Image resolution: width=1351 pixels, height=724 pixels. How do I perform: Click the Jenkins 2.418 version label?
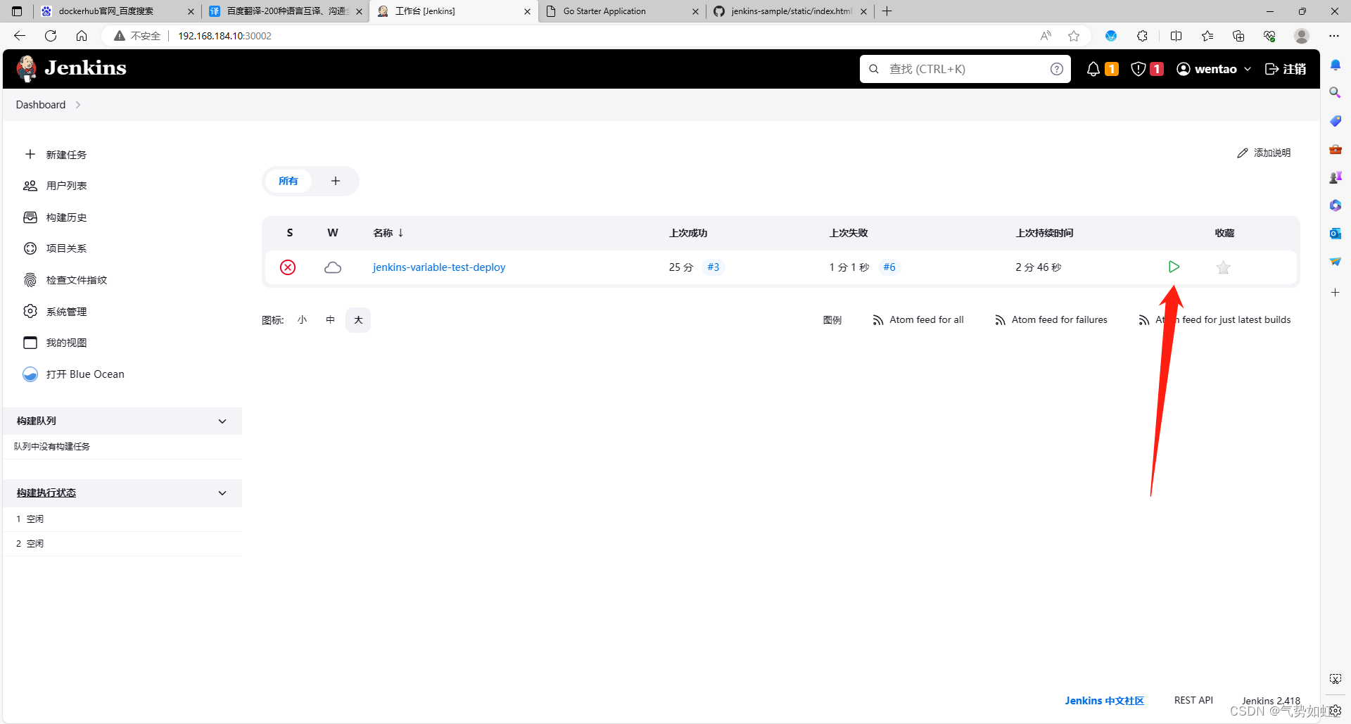pos(1271,701)
